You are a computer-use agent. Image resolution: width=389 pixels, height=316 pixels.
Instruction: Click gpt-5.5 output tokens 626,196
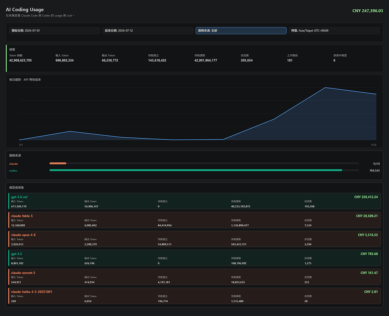click(89, 263)
